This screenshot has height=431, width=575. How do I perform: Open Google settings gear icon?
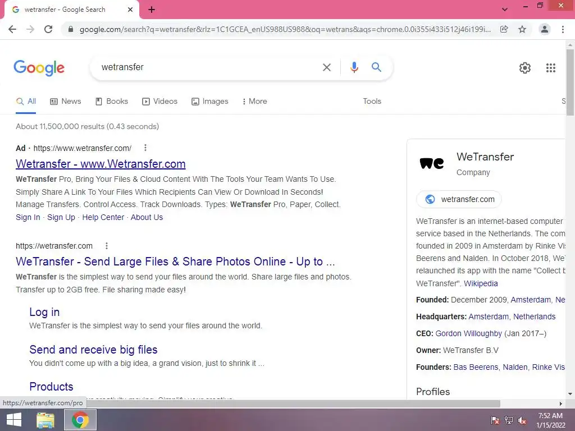tap(525, 68)
